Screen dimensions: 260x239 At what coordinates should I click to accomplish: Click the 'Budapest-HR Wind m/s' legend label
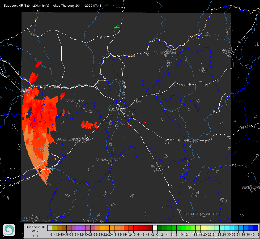pos(35,231)
